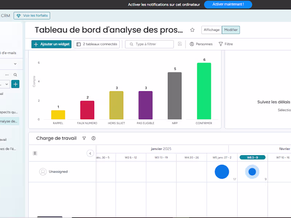The height and width of the screenshot is (218, 291).
Task: Select the W6 3 - 9 week header
Action: click(252, 158)
